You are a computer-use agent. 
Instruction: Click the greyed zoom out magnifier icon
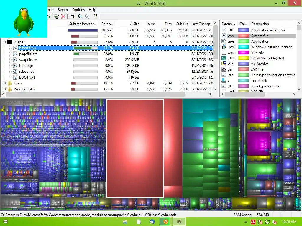(x=87, y=16)
